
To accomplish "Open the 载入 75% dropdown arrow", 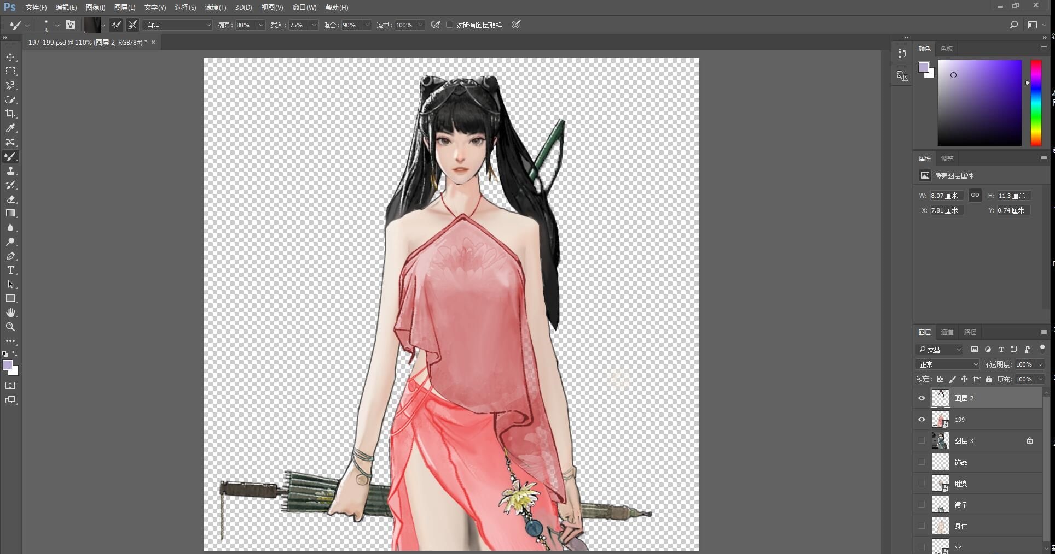I will (x=314, y=25).
